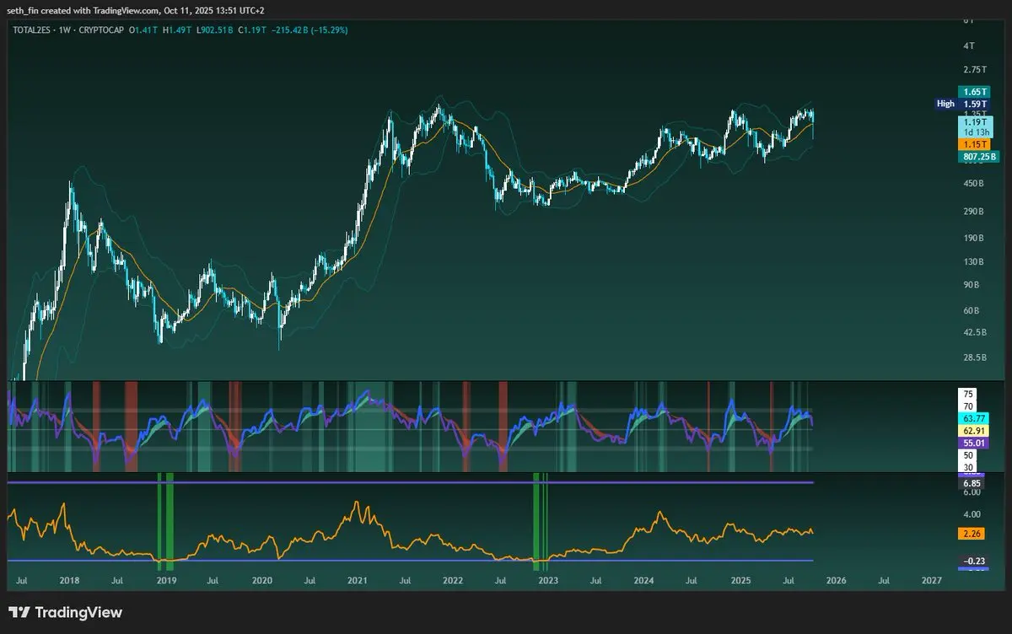Screen dimensions: 1012x634
Task: Click the 2020 year label on time axis
Action: pyautogui.click(x=262, y=581)
